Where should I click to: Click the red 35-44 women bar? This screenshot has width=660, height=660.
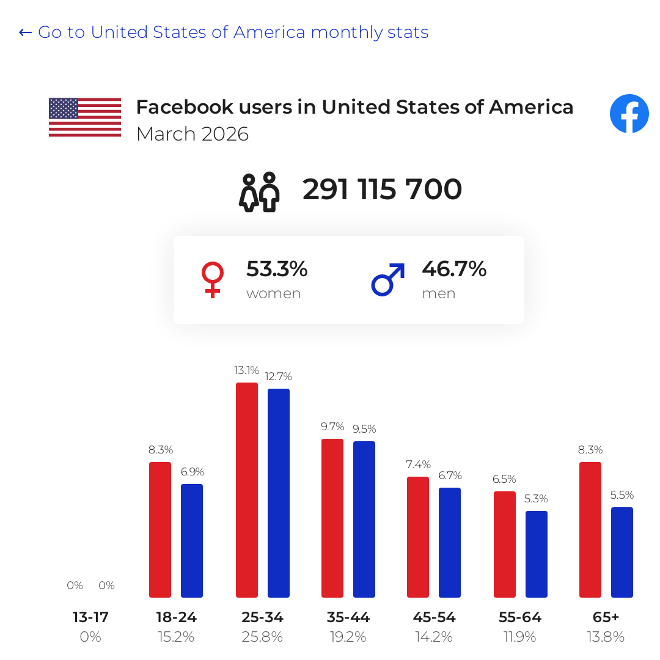(x=332, y=518)
